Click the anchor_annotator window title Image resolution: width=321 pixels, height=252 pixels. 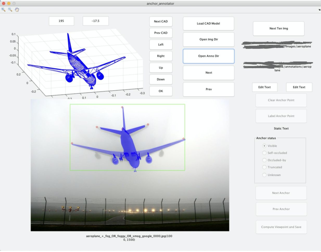coord(160,3)
